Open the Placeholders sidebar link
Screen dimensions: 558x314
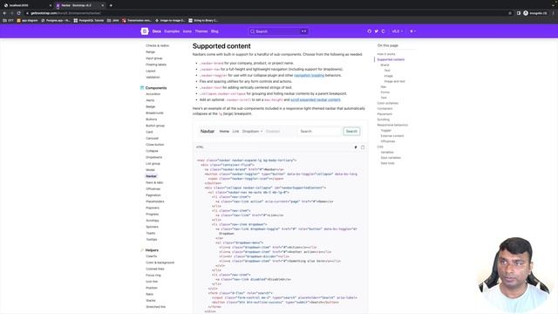point(155,201)
